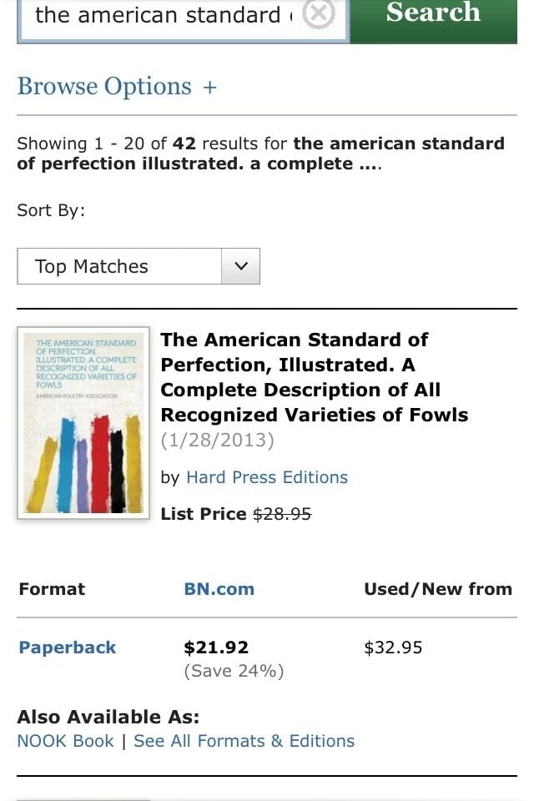
Task: Click the Used/New from column header
Action: (437, 589)
